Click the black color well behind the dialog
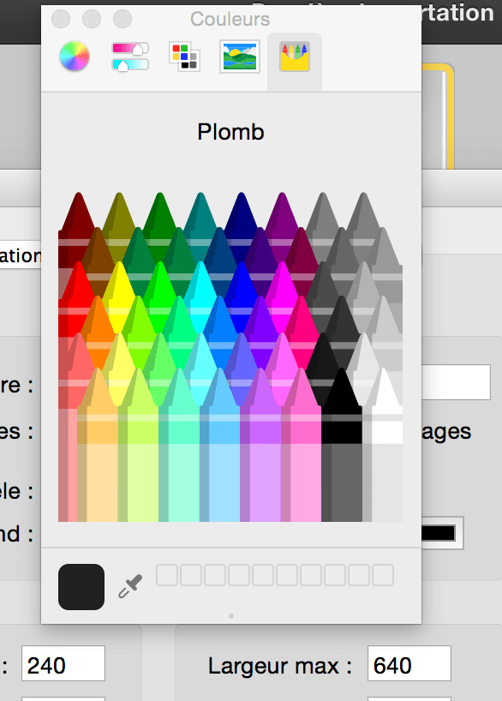Screen dimensions: 502x701 click(437, 532)
